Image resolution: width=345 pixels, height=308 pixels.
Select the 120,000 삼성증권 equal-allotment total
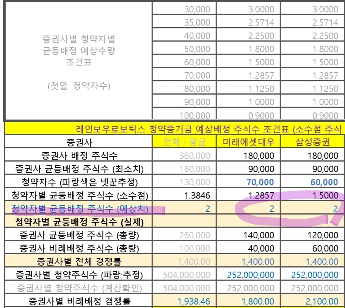pos(312,234)
